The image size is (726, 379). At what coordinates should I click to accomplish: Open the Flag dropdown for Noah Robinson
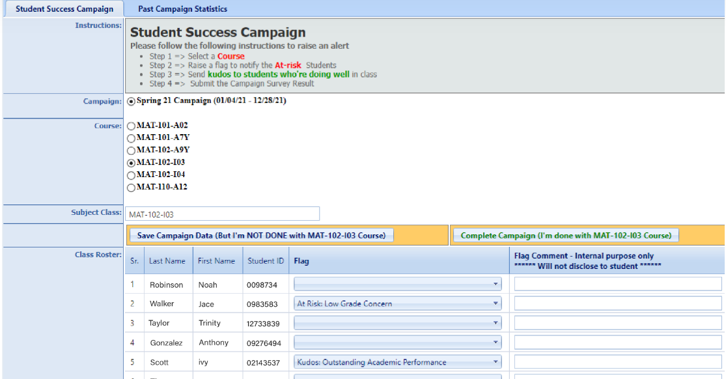397,284
